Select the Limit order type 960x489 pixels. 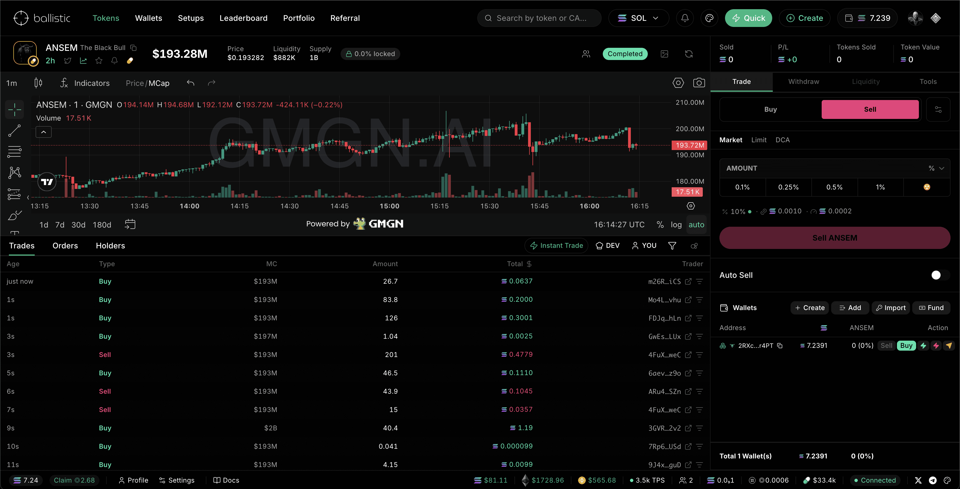pos(759,140)
